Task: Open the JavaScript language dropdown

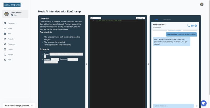Action: tap(140, 18)
